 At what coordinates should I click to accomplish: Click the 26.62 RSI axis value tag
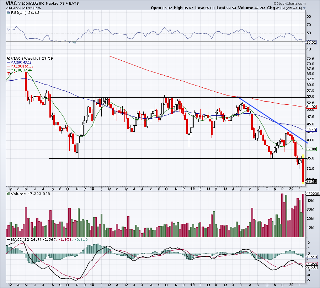[x=311, y=42]
